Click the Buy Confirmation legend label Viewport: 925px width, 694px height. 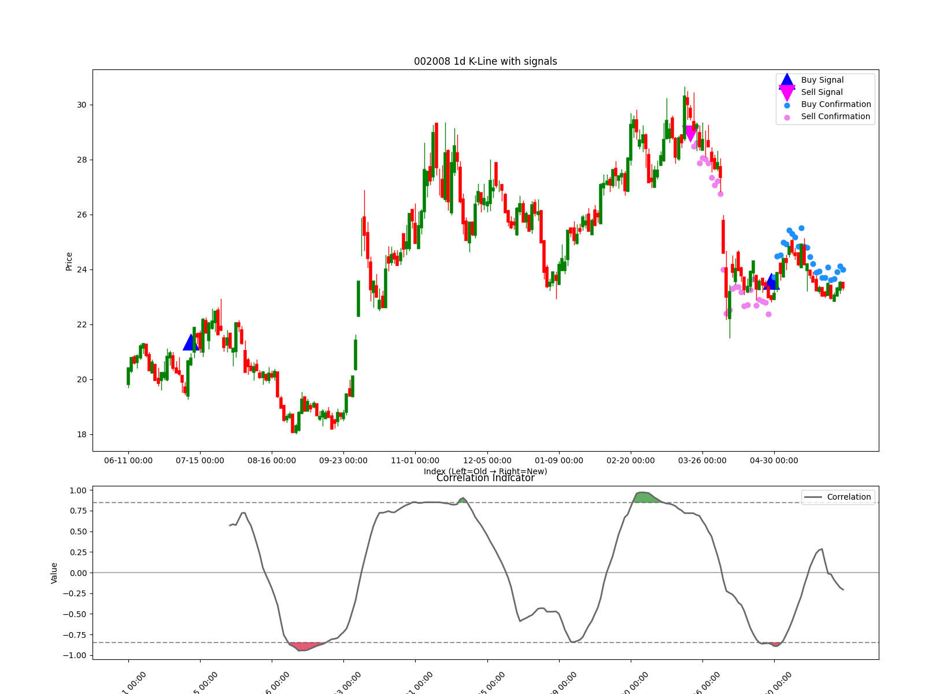click(836, 104)
